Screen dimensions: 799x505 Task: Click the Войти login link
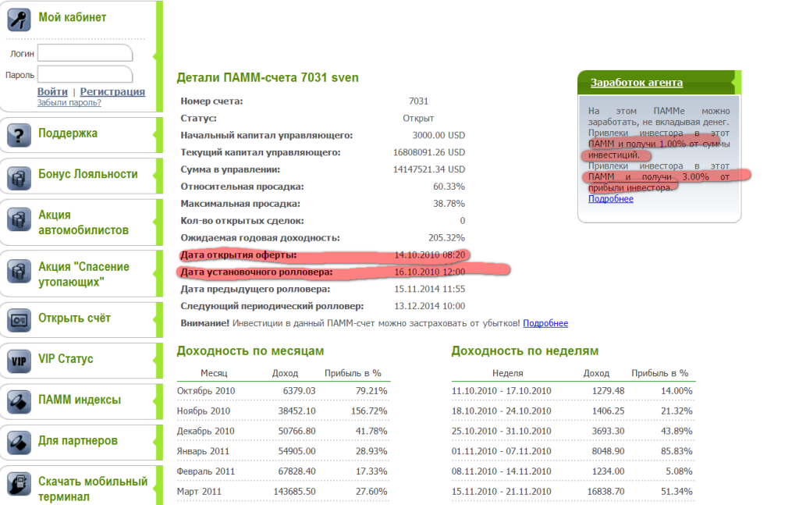[52, 92]
